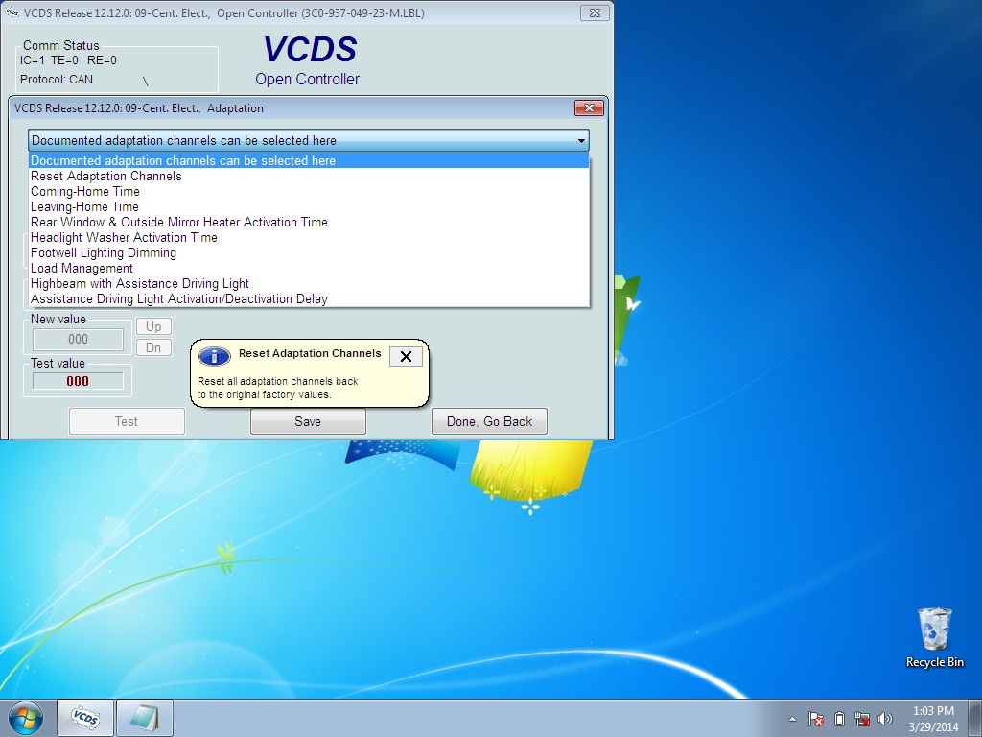Click the network status tray icon
The width and height of the screenshot is (982, 737).
(861, 719)
